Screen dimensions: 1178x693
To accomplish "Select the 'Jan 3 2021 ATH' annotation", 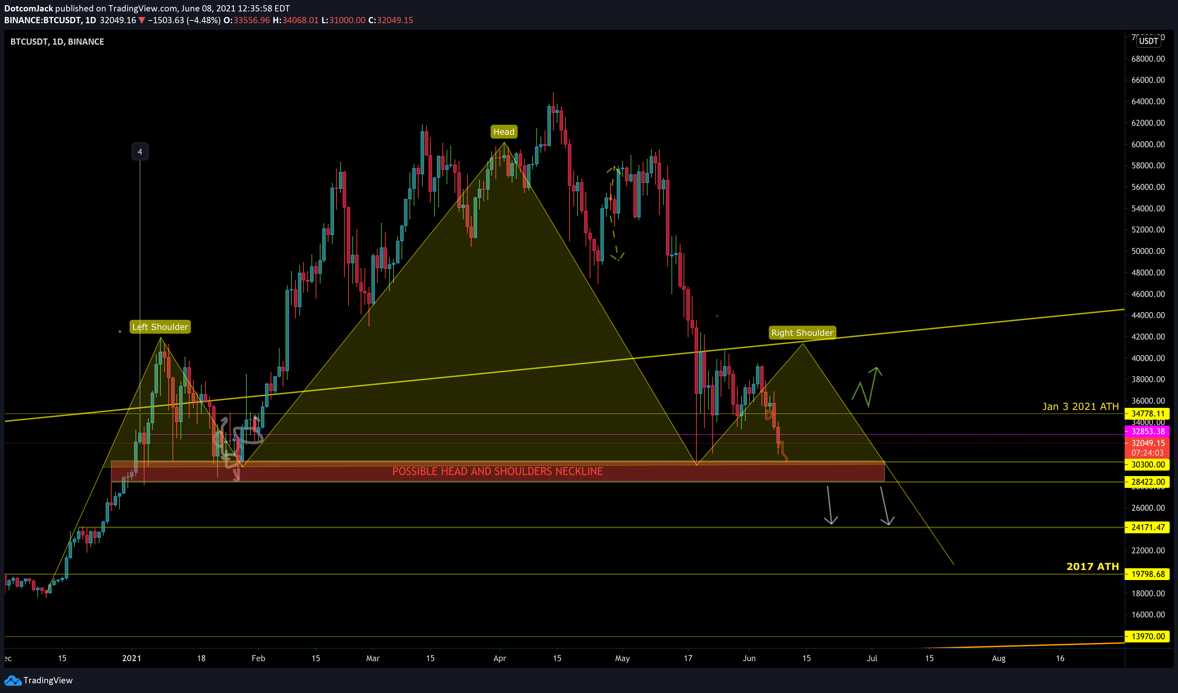I will tap(1080, 406).
